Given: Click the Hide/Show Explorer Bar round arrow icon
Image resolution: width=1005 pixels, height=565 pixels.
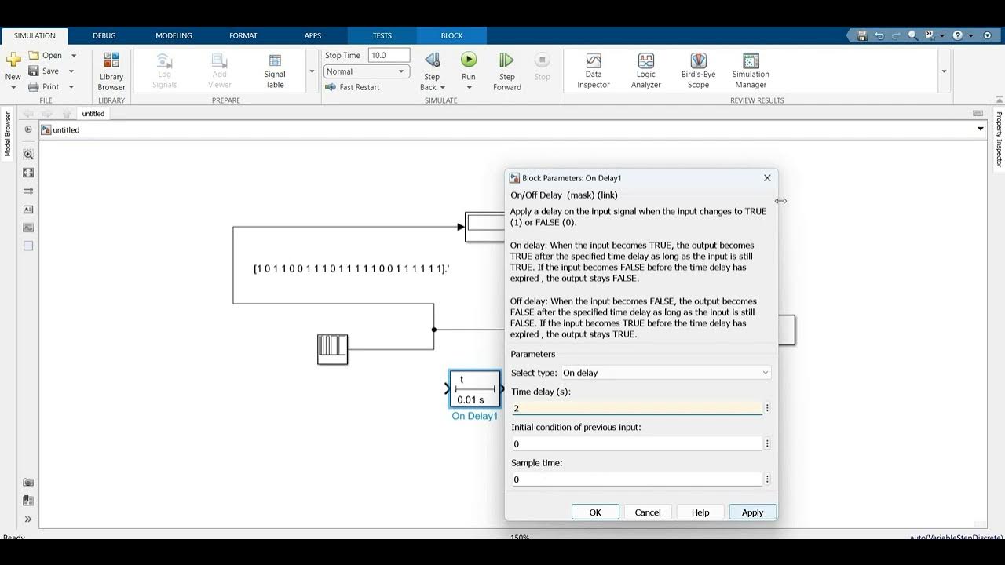Looking at the screenshot, I should pos(28,129).
